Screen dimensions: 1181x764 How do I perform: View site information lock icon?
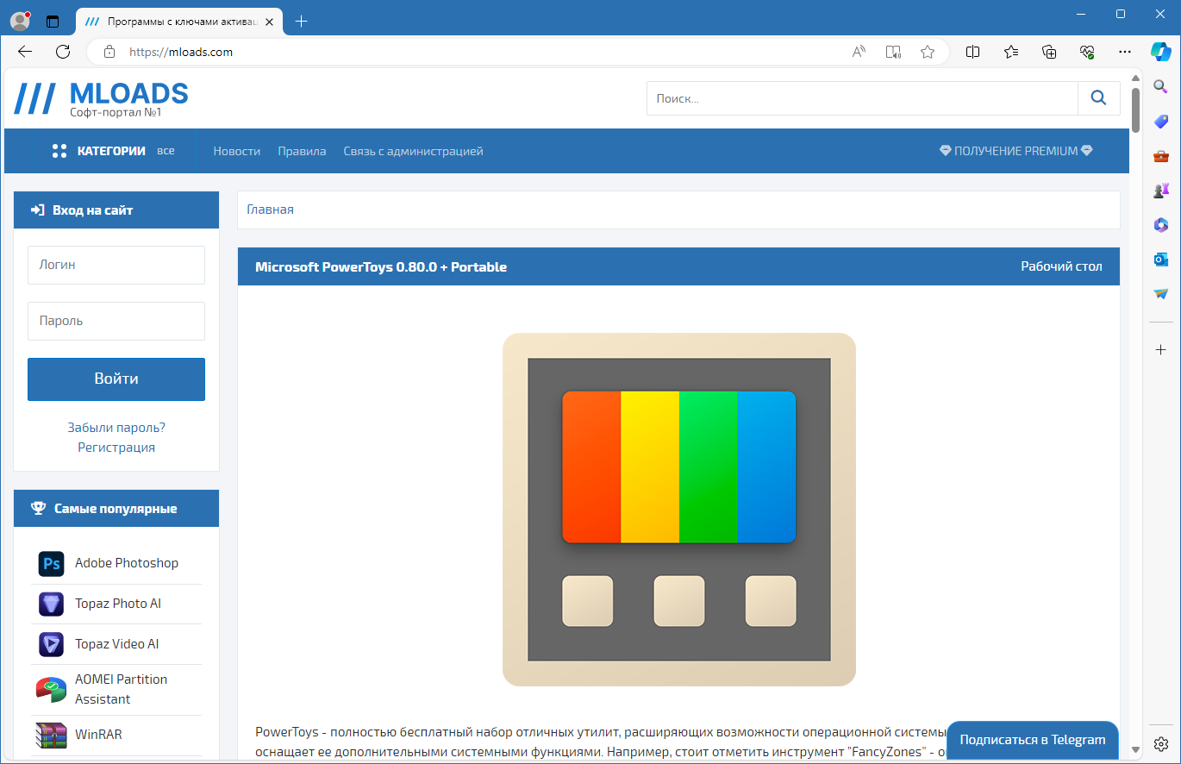109,52
